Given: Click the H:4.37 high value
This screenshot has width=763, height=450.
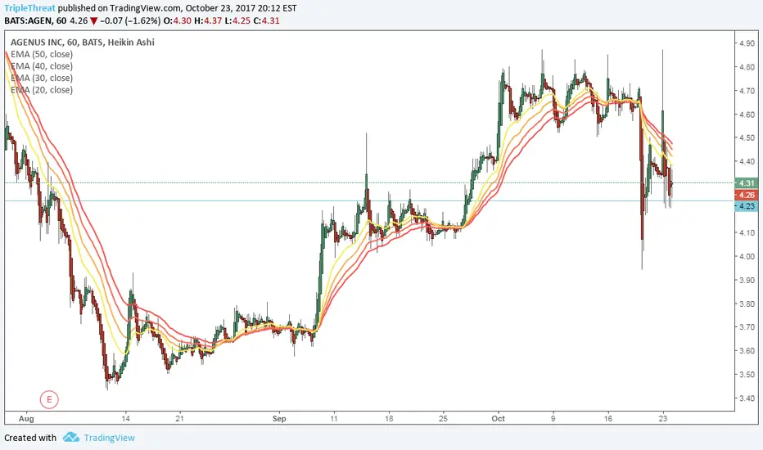Looking at the screenshot, I should coord(207,20).
